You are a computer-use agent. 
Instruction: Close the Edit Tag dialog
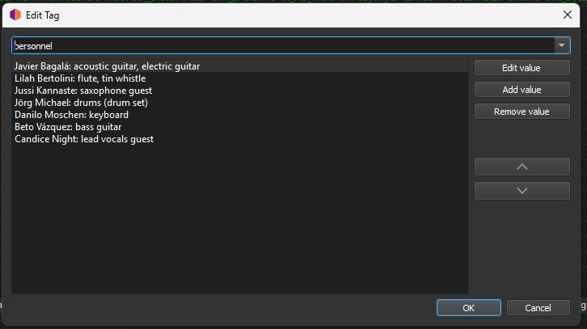pos(567,14)
